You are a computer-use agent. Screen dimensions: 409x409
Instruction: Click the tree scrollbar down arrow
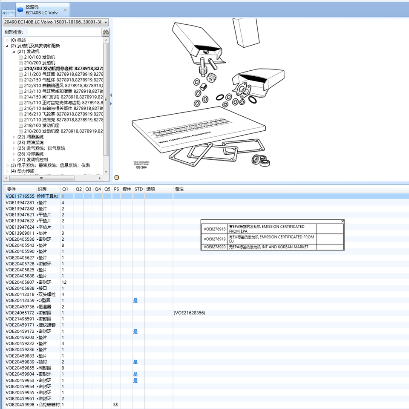[106, 172]
